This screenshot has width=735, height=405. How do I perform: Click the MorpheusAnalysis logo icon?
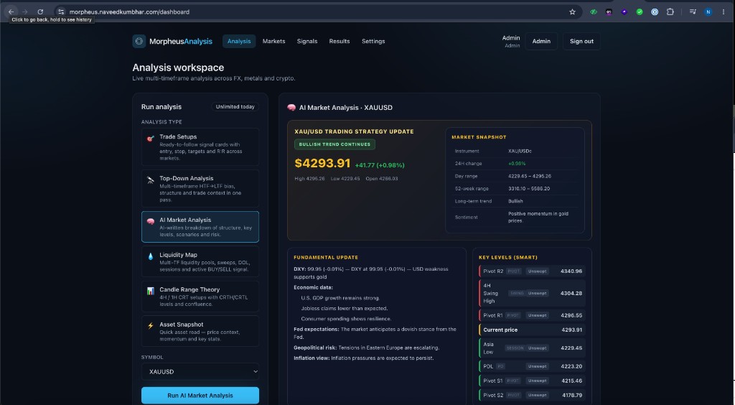pyautogui.click(x=139, y=41)
